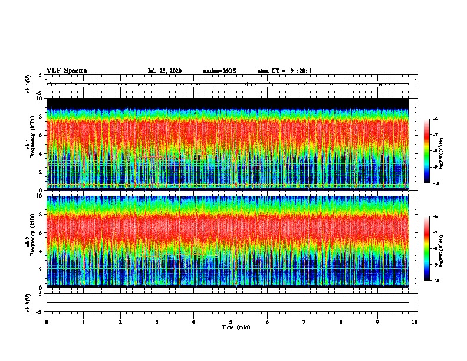Viewport: 467px width, 361px height.
Task: Click time axis tick label "9"
Action: 377,322
